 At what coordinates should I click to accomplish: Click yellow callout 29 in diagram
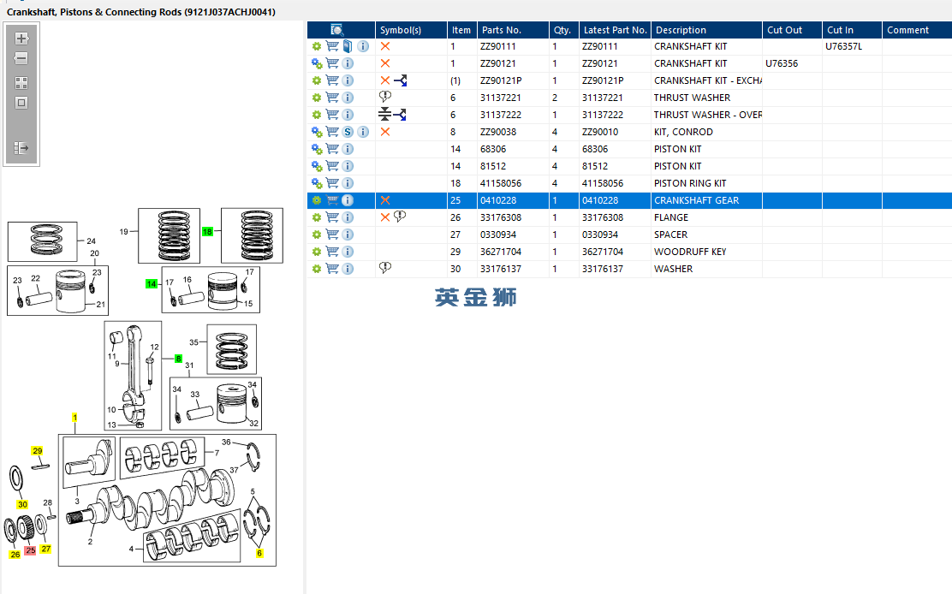tap(37, 450)
